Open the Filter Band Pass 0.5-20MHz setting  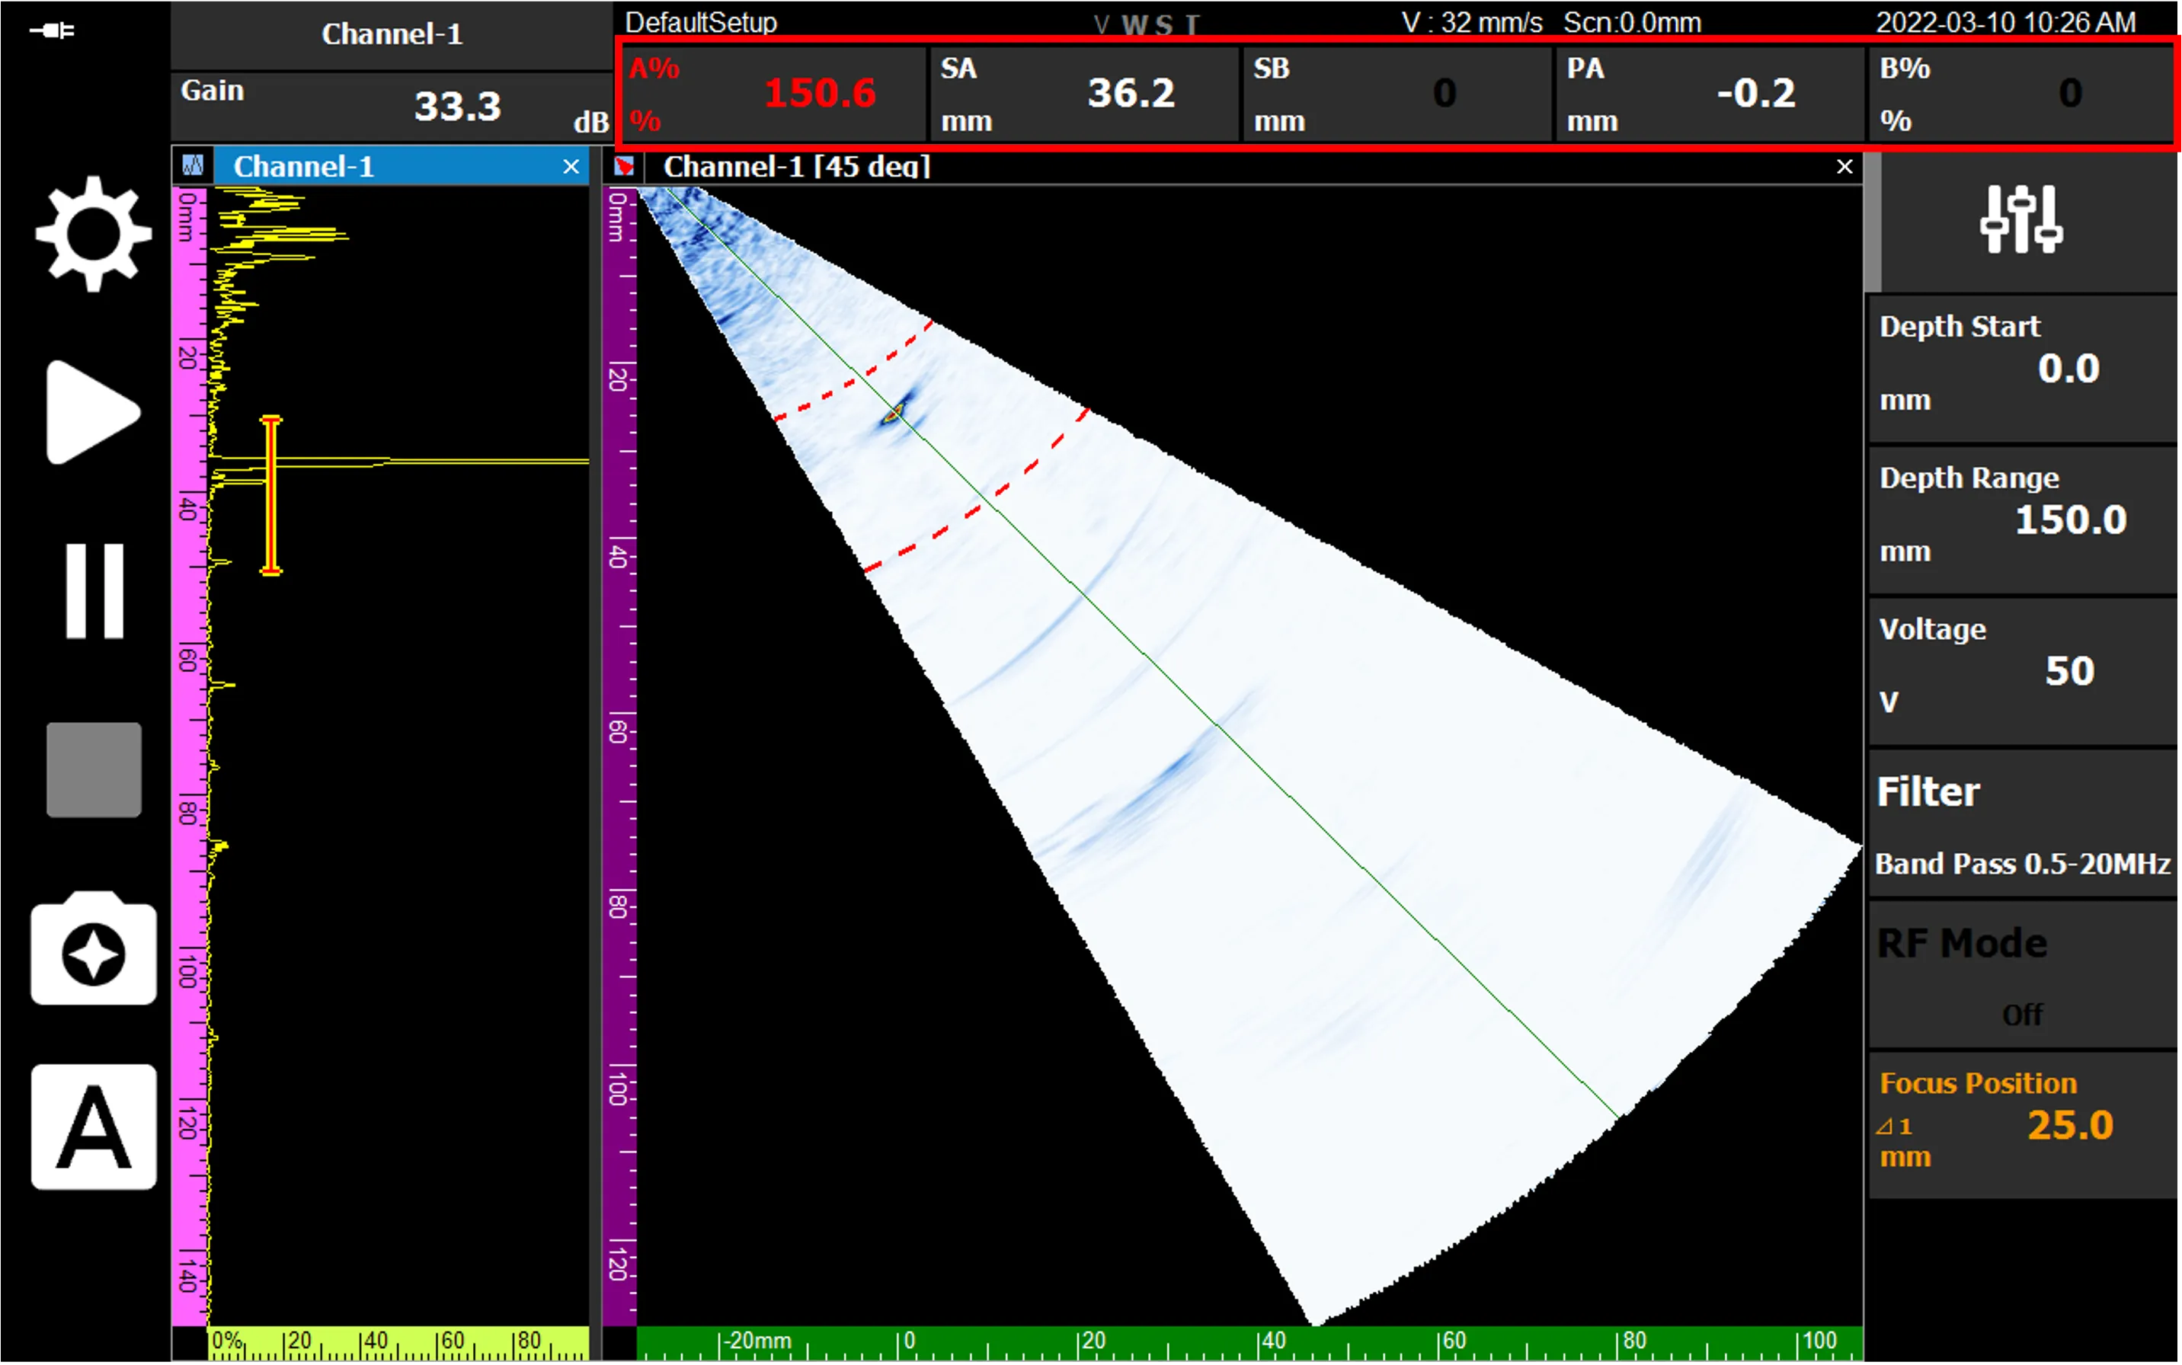point(2022,823)
